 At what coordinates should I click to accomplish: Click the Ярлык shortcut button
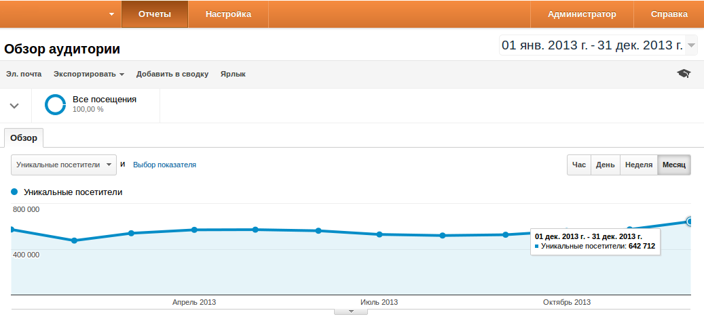[233, 75]
